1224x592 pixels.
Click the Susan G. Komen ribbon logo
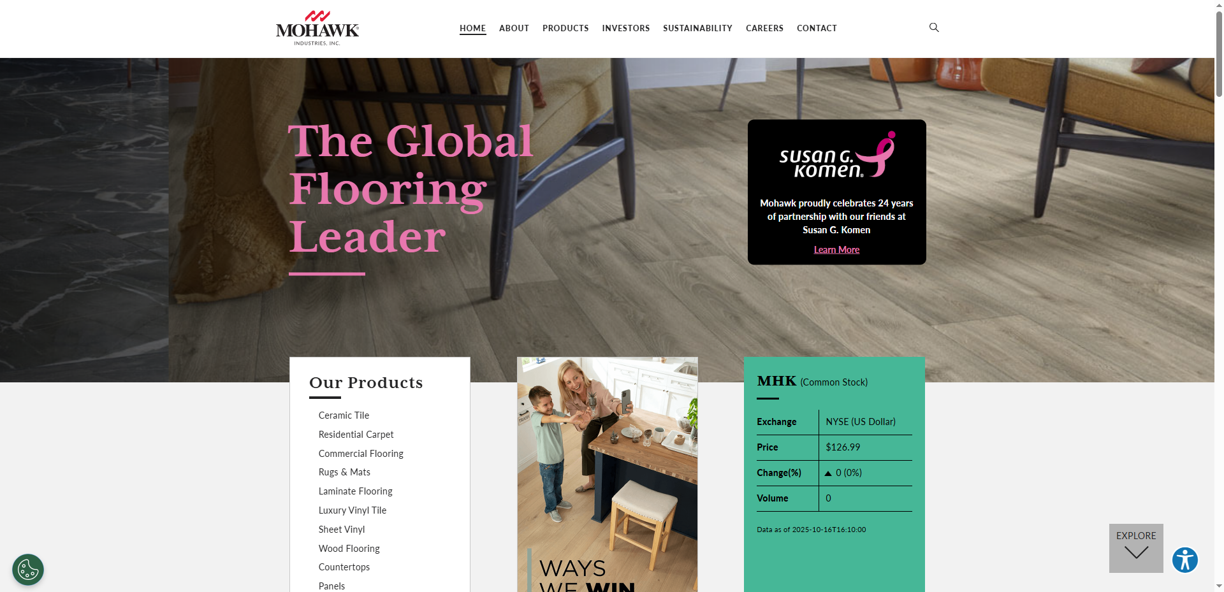pos(837,155)
